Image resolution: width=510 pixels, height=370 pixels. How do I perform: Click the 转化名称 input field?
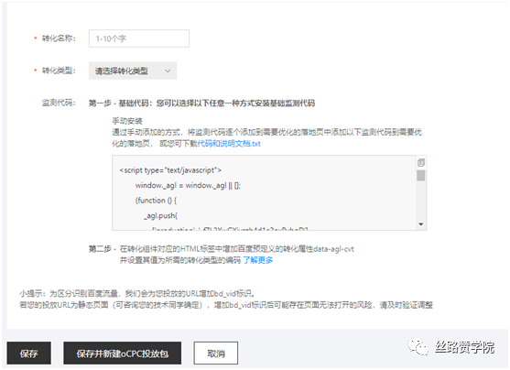pyautogui.click(x=139, y=38)
